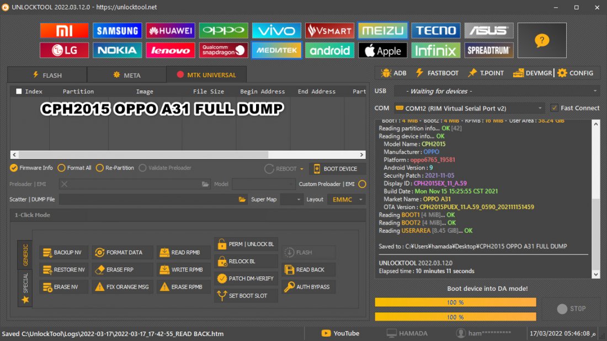The width and height of the screenshot is (607, 341).
Task: Select the MediaTek platform tile
Action: [276, 50]
